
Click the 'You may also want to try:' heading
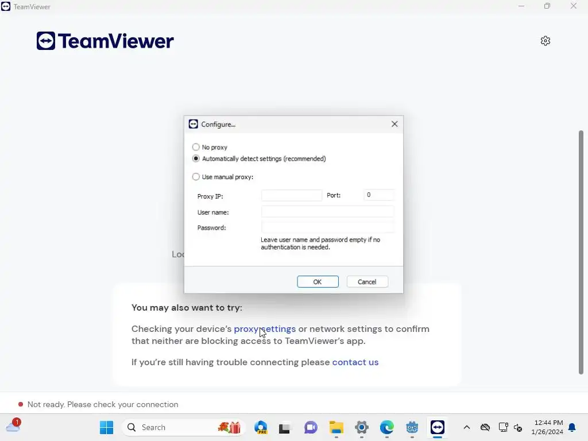[x=187, y=308]
